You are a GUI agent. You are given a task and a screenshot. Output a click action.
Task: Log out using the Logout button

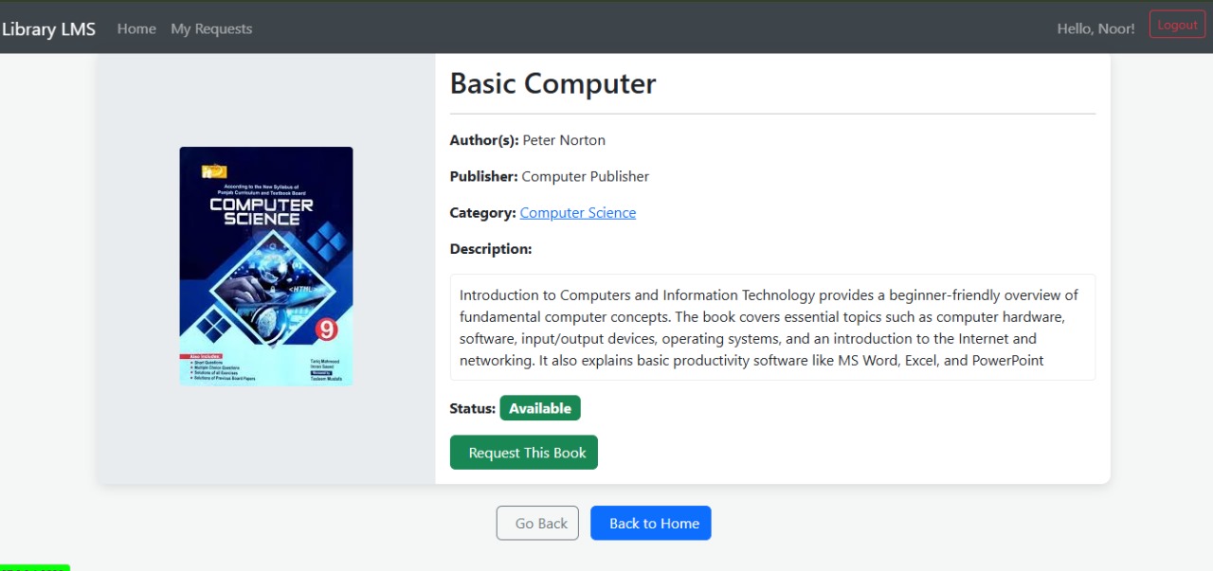click(1177, 25)
